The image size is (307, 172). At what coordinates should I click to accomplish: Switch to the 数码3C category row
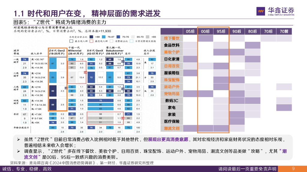[172, 100]
